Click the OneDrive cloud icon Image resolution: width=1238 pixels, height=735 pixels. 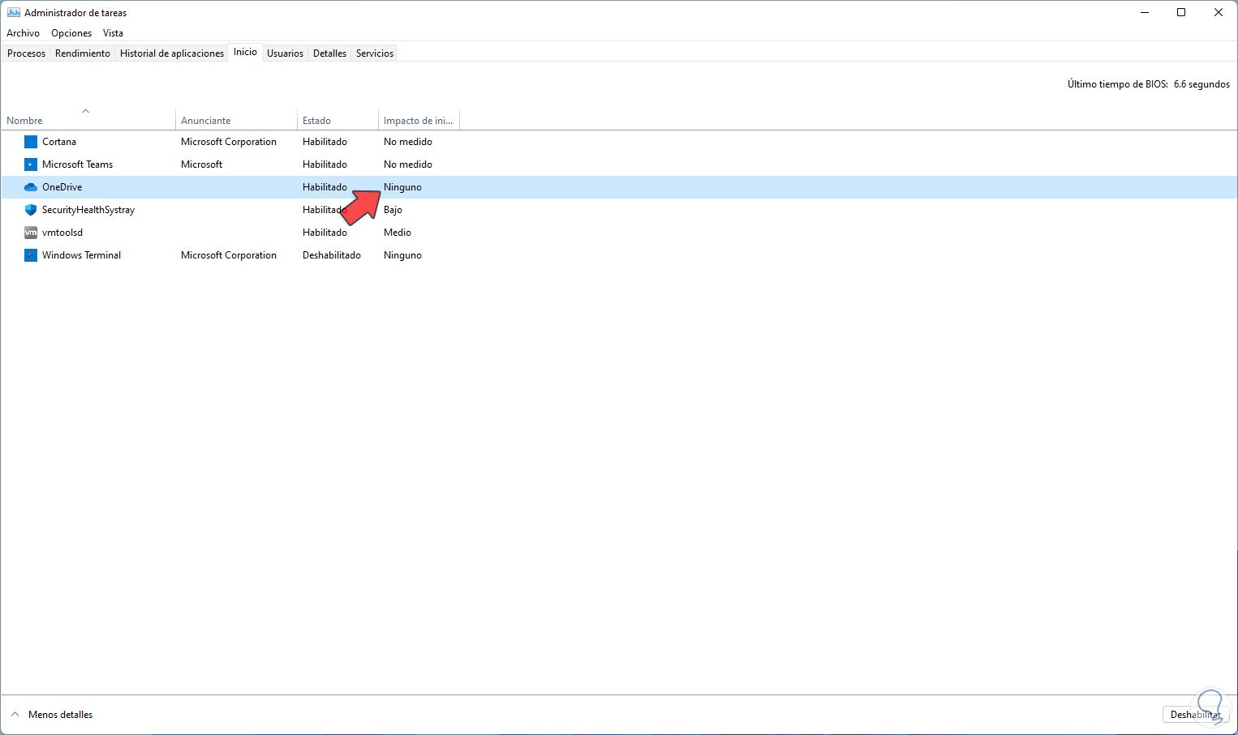[x=31, y=187]
